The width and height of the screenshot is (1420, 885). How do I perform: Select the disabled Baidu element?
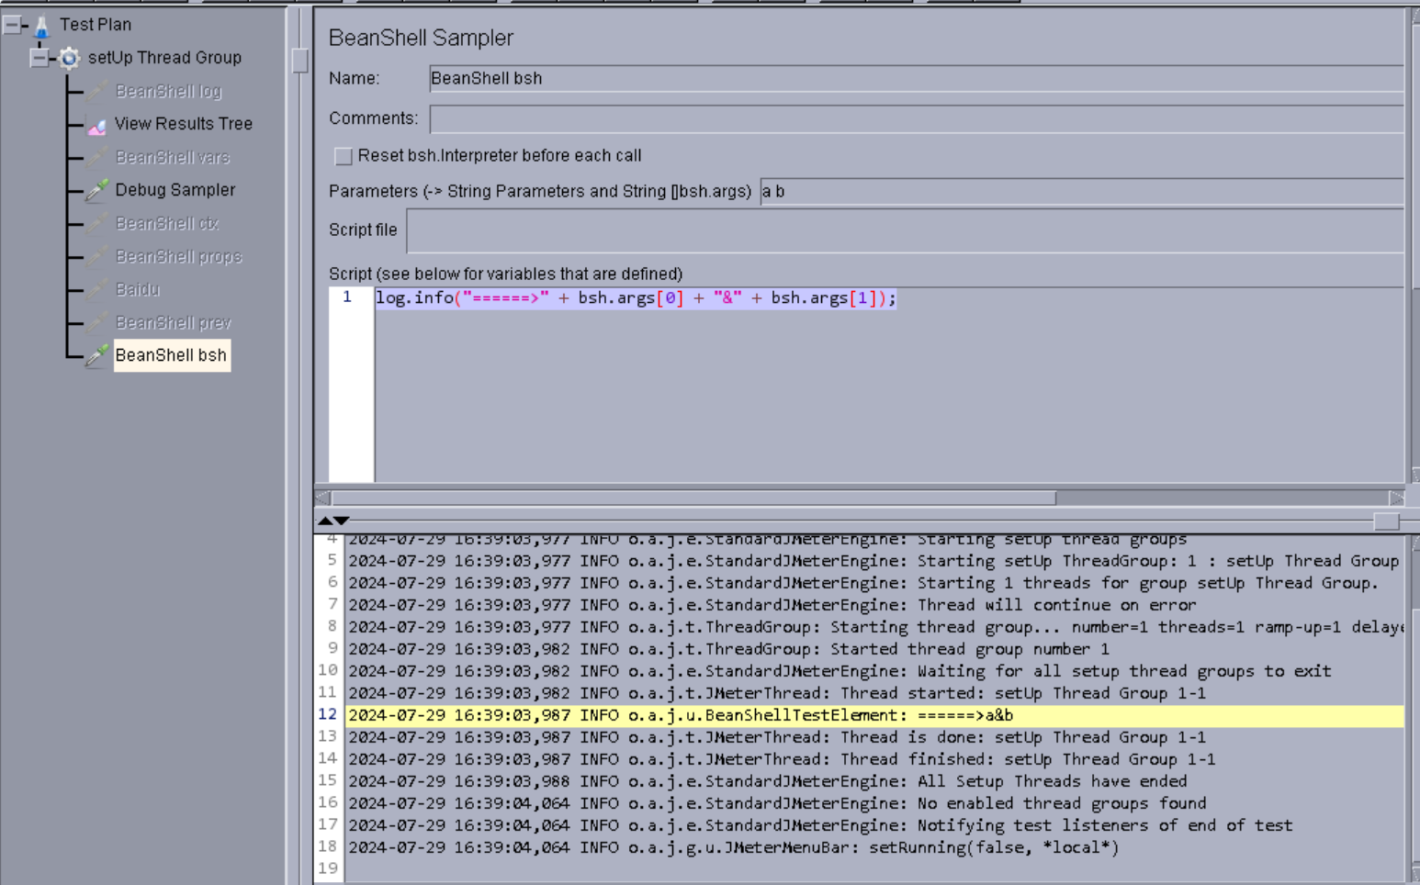click(x=137, y=289)
